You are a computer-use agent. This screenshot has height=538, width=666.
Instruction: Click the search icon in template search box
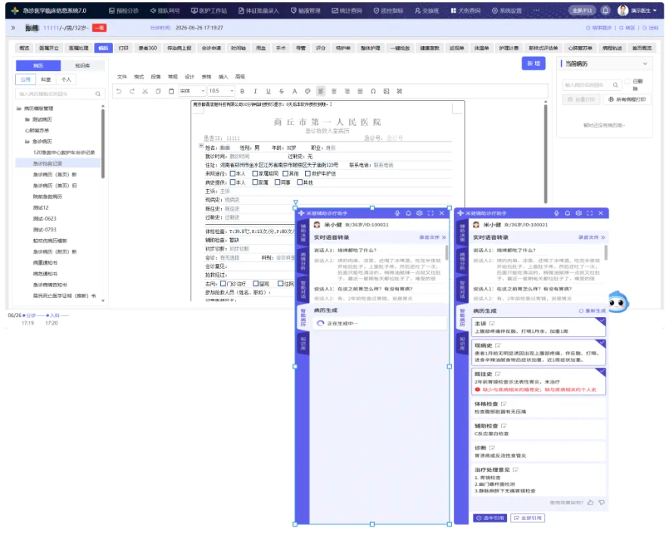pyautogui.click(x=98, y=94)
